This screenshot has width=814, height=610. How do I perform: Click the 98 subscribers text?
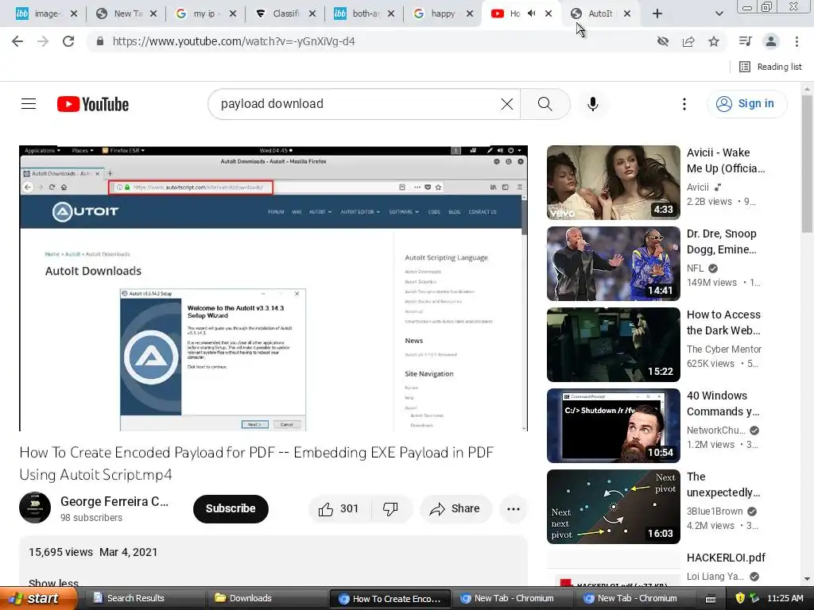click(91, 518)
